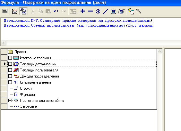This screenshot has width=181, height=131.
Task: Insert the multiplication asterisk operator
Action: tap(98, 11)
